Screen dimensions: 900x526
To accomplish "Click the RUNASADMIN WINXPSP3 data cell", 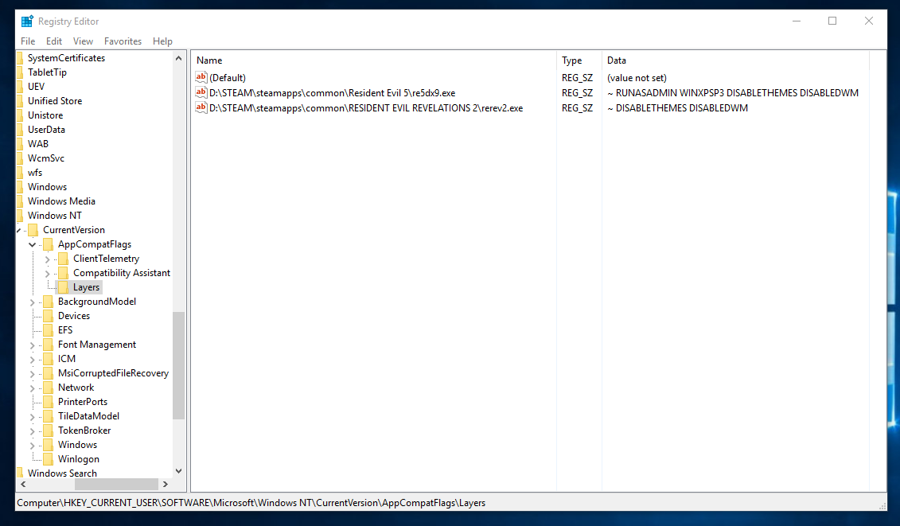I will tap(733, 93).
